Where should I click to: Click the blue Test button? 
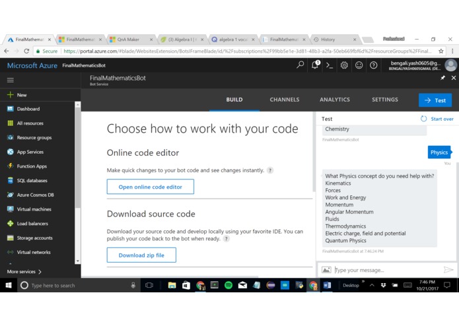(435, 100)
